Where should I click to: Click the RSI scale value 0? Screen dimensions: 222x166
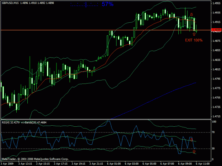[213, 159]
